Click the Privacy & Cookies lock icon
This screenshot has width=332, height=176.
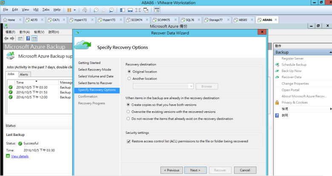tap(278, 102)
